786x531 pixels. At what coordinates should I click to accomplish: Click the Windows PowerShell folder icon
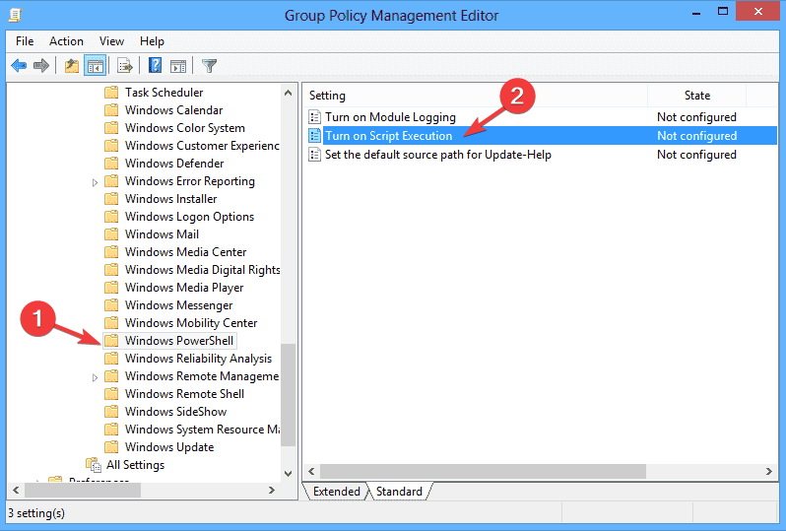pos(111,341)
